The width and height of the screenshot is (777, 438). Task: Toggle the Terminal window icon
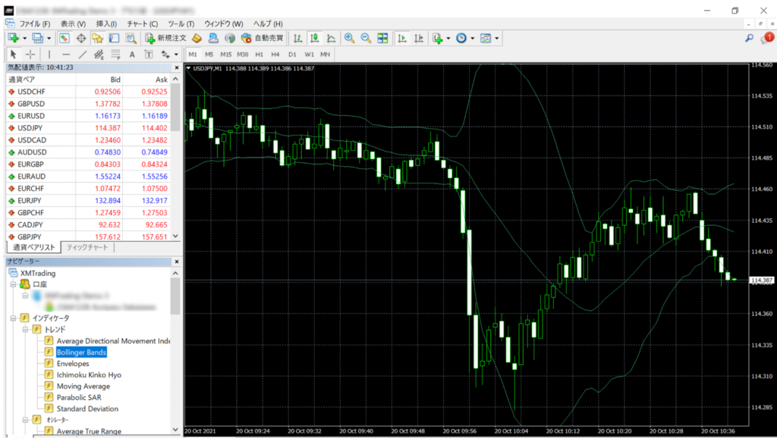coord(114,38)
